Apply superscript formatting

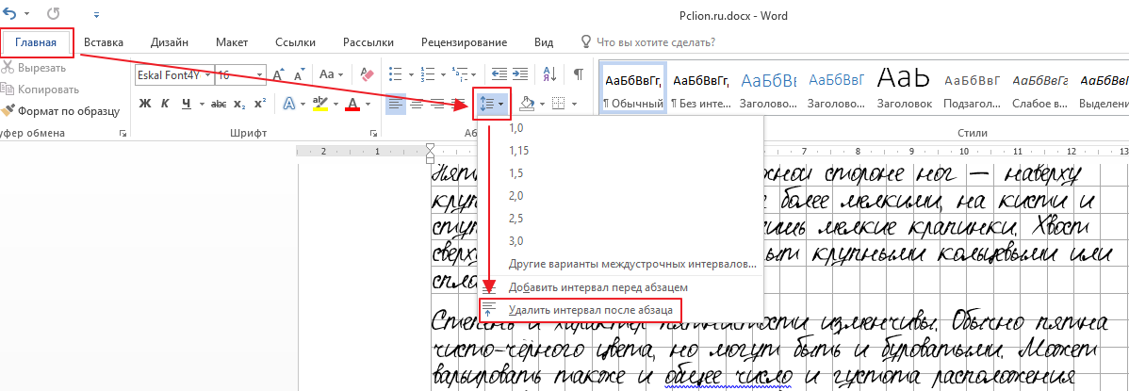click(260, 104)
